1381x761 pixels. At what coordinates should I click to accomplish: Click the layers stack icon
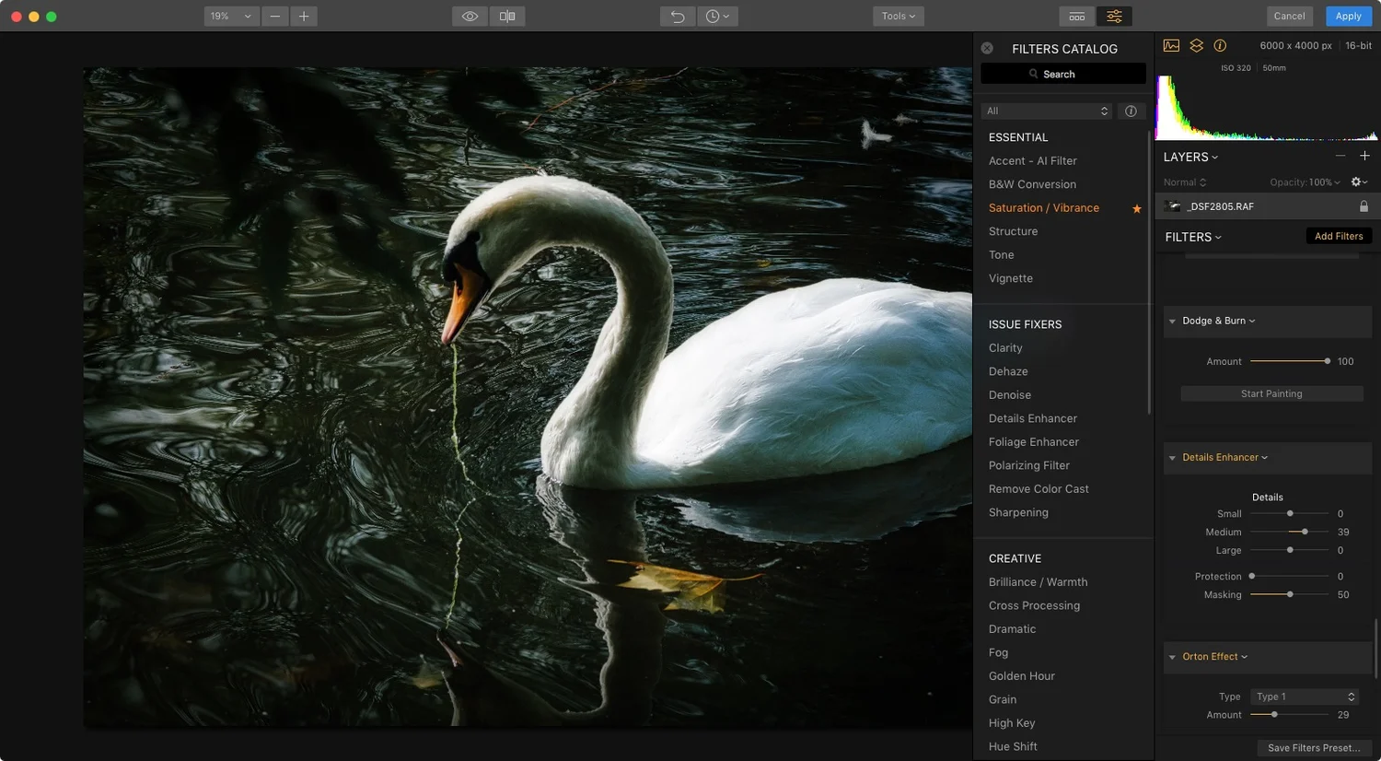click(x=1196, y=45)
